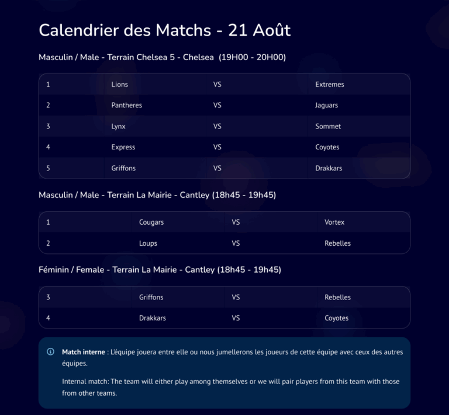
Task: Click the bold Match interne label
Action: [84, 352]
